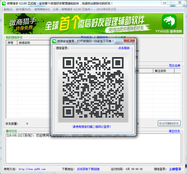The image size is (187, 174).
Task: Click inside the 操作日志 log text area
Action: click(x=93, y=149)
